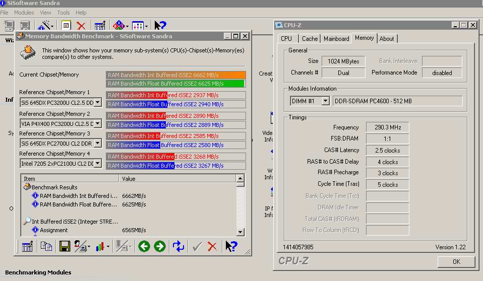483x281 pixels.
Task: Save benchmark results with floppy icon
Action: pos(65,246)
